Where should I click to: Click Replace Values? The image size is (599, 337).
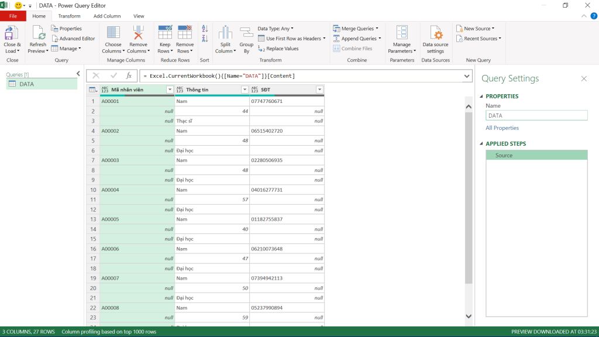coord(278,49)
